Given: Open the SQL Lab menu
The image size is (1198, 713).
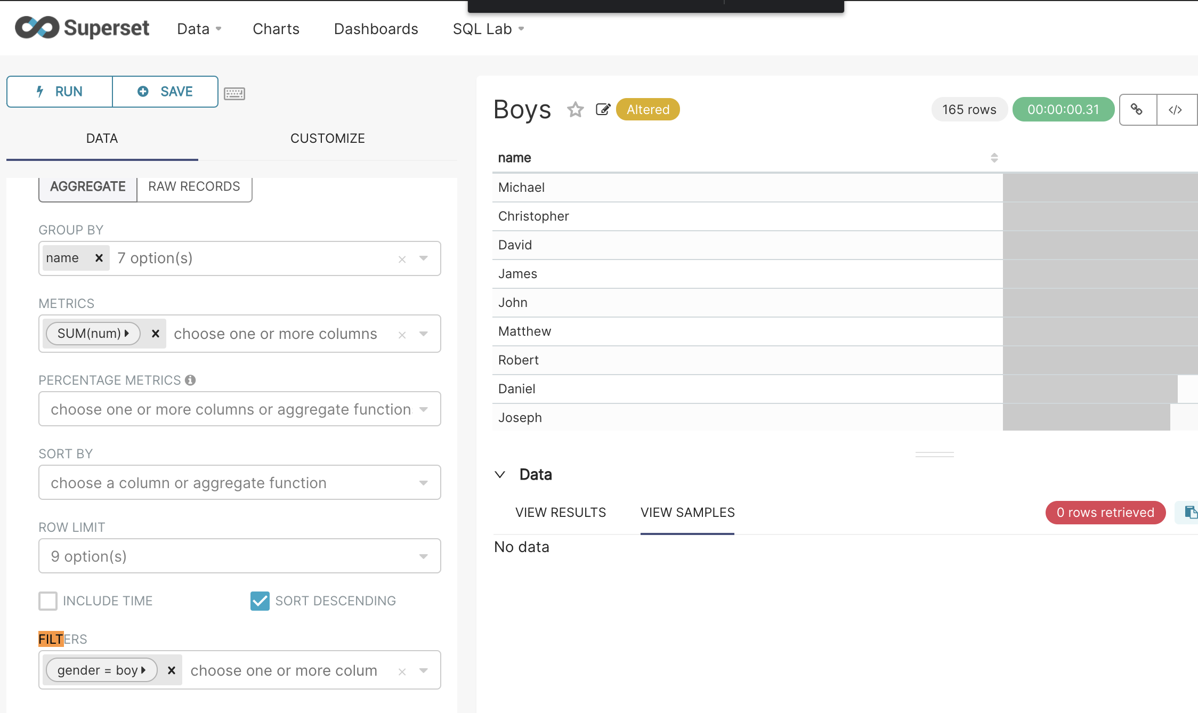Looking at the screenshot, I should pyautogui.click(x=487, y=29).
